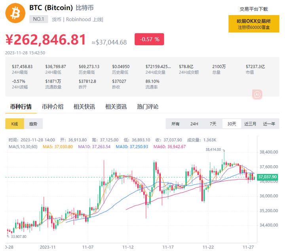Screen dimensions: 285x251
Task: Select the 近一年 time range
Action: 269,124
